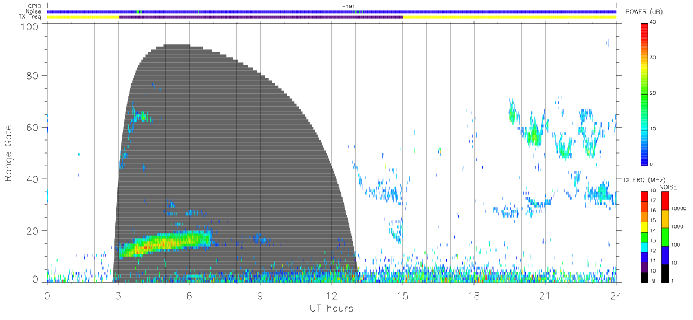This screenshot has width=693, height=320.
Task: Click the '80' Range Gate tick label
Action: pyautogui.click(x=33, y=75)
